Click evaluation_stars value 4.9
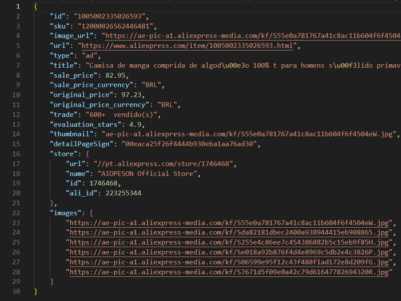This screenshot has width=401, height=301. [135, 125]
